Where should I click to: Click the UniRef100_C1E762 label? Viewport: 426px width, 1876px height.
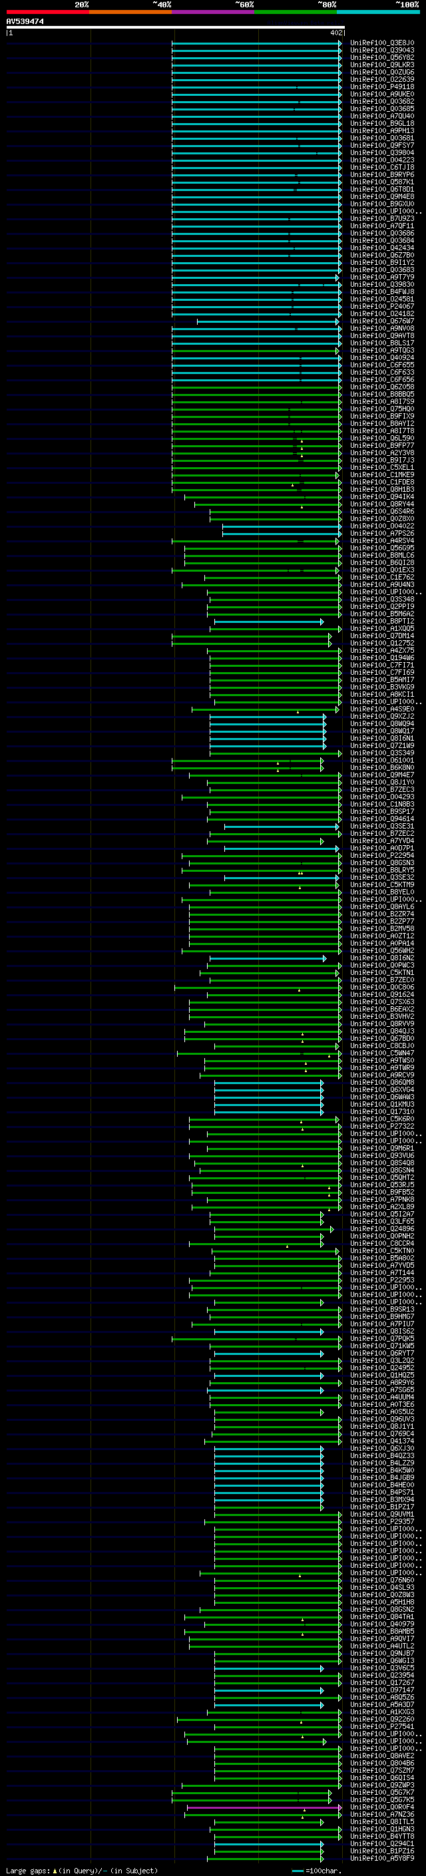(x=382, y=578)
